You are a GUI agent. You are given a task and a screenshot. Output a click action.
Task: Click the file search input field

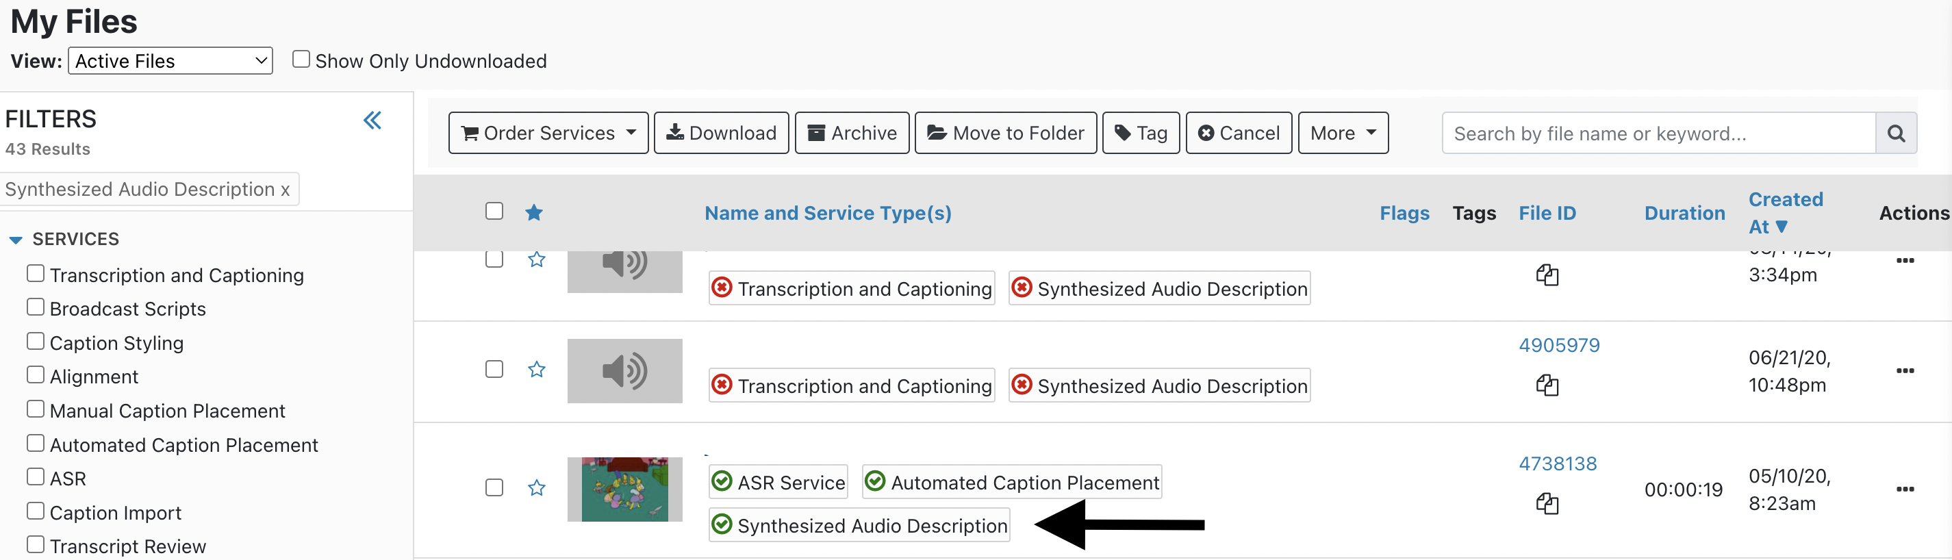(1659, 133)
